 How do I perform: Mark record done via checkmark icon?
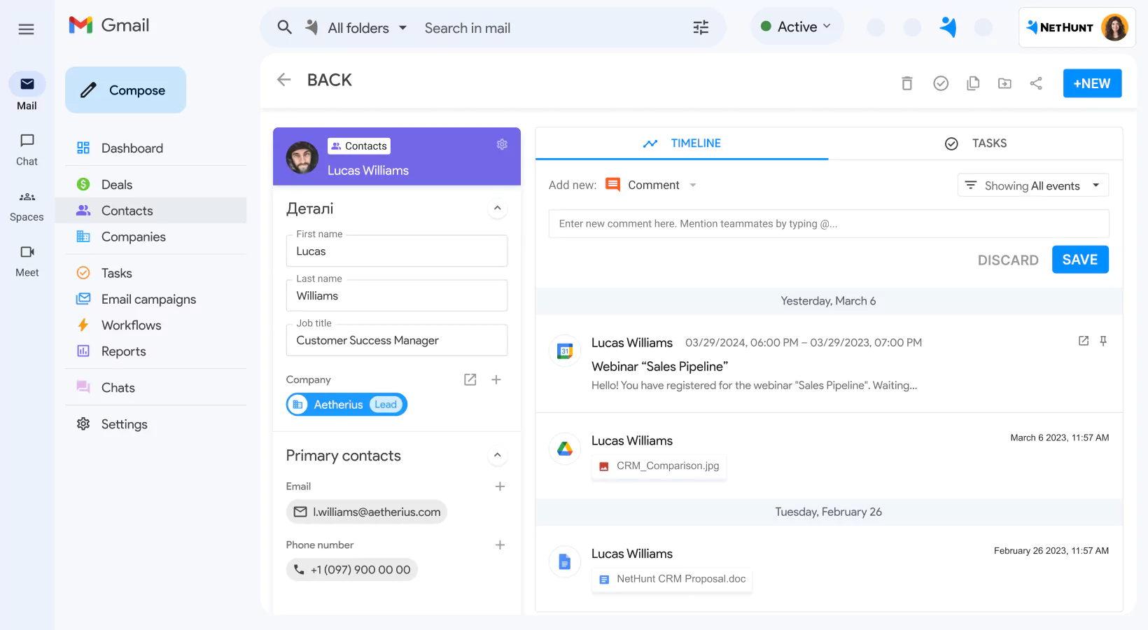coord(940,83)
